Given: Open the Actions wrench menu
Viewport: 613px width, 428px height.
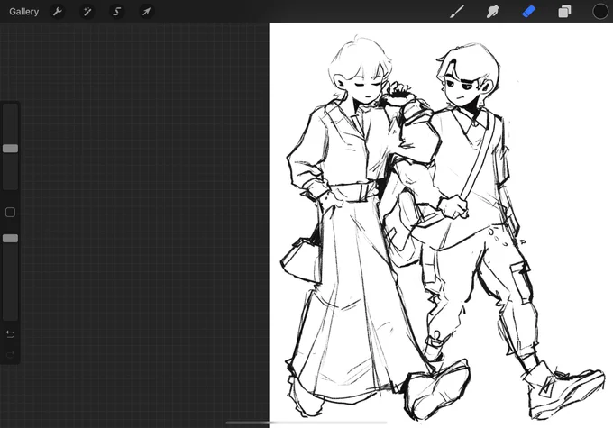Looking at the screenshot, I should tap(58, 12).
